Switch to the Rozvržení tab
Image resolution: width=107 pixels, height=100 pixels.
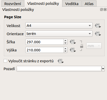tap(13, 4)
